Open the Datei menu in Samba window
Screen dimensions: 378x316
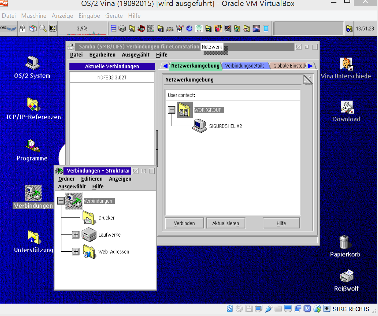(76, 55)
